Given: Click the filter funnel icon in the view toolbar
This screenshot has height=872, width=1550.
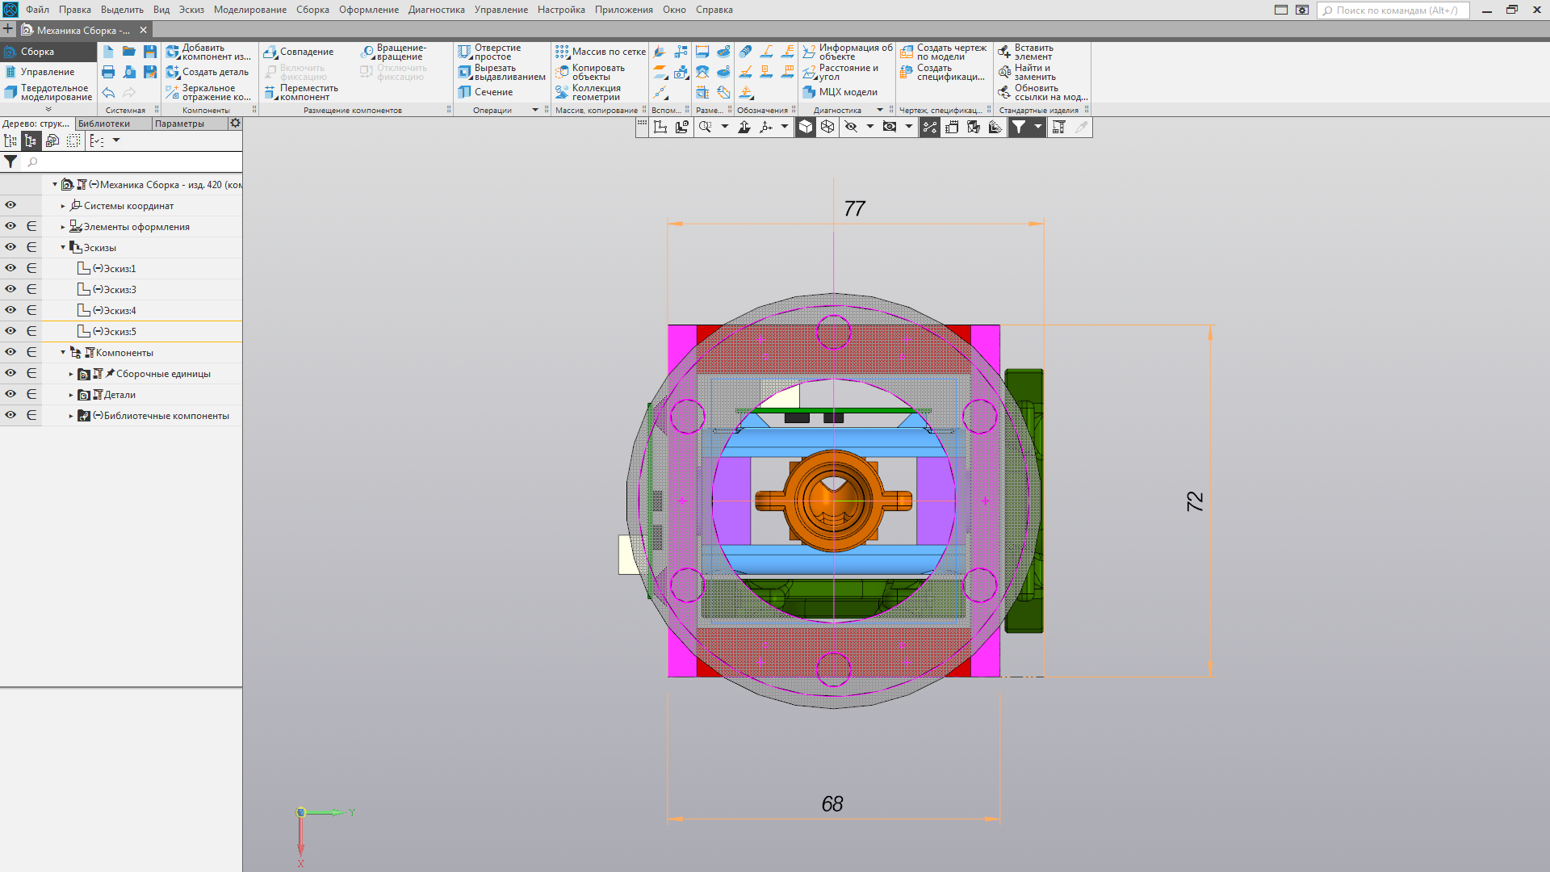Looking at the screenshot, I should (1019, 127).
